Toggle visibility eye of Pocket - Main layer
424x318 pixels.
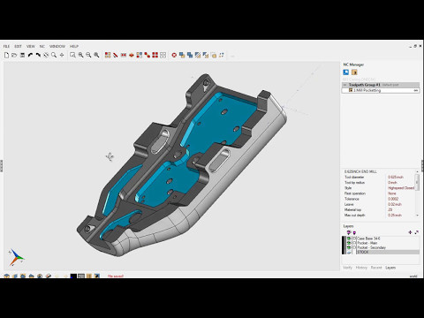(x=349, y=243)
